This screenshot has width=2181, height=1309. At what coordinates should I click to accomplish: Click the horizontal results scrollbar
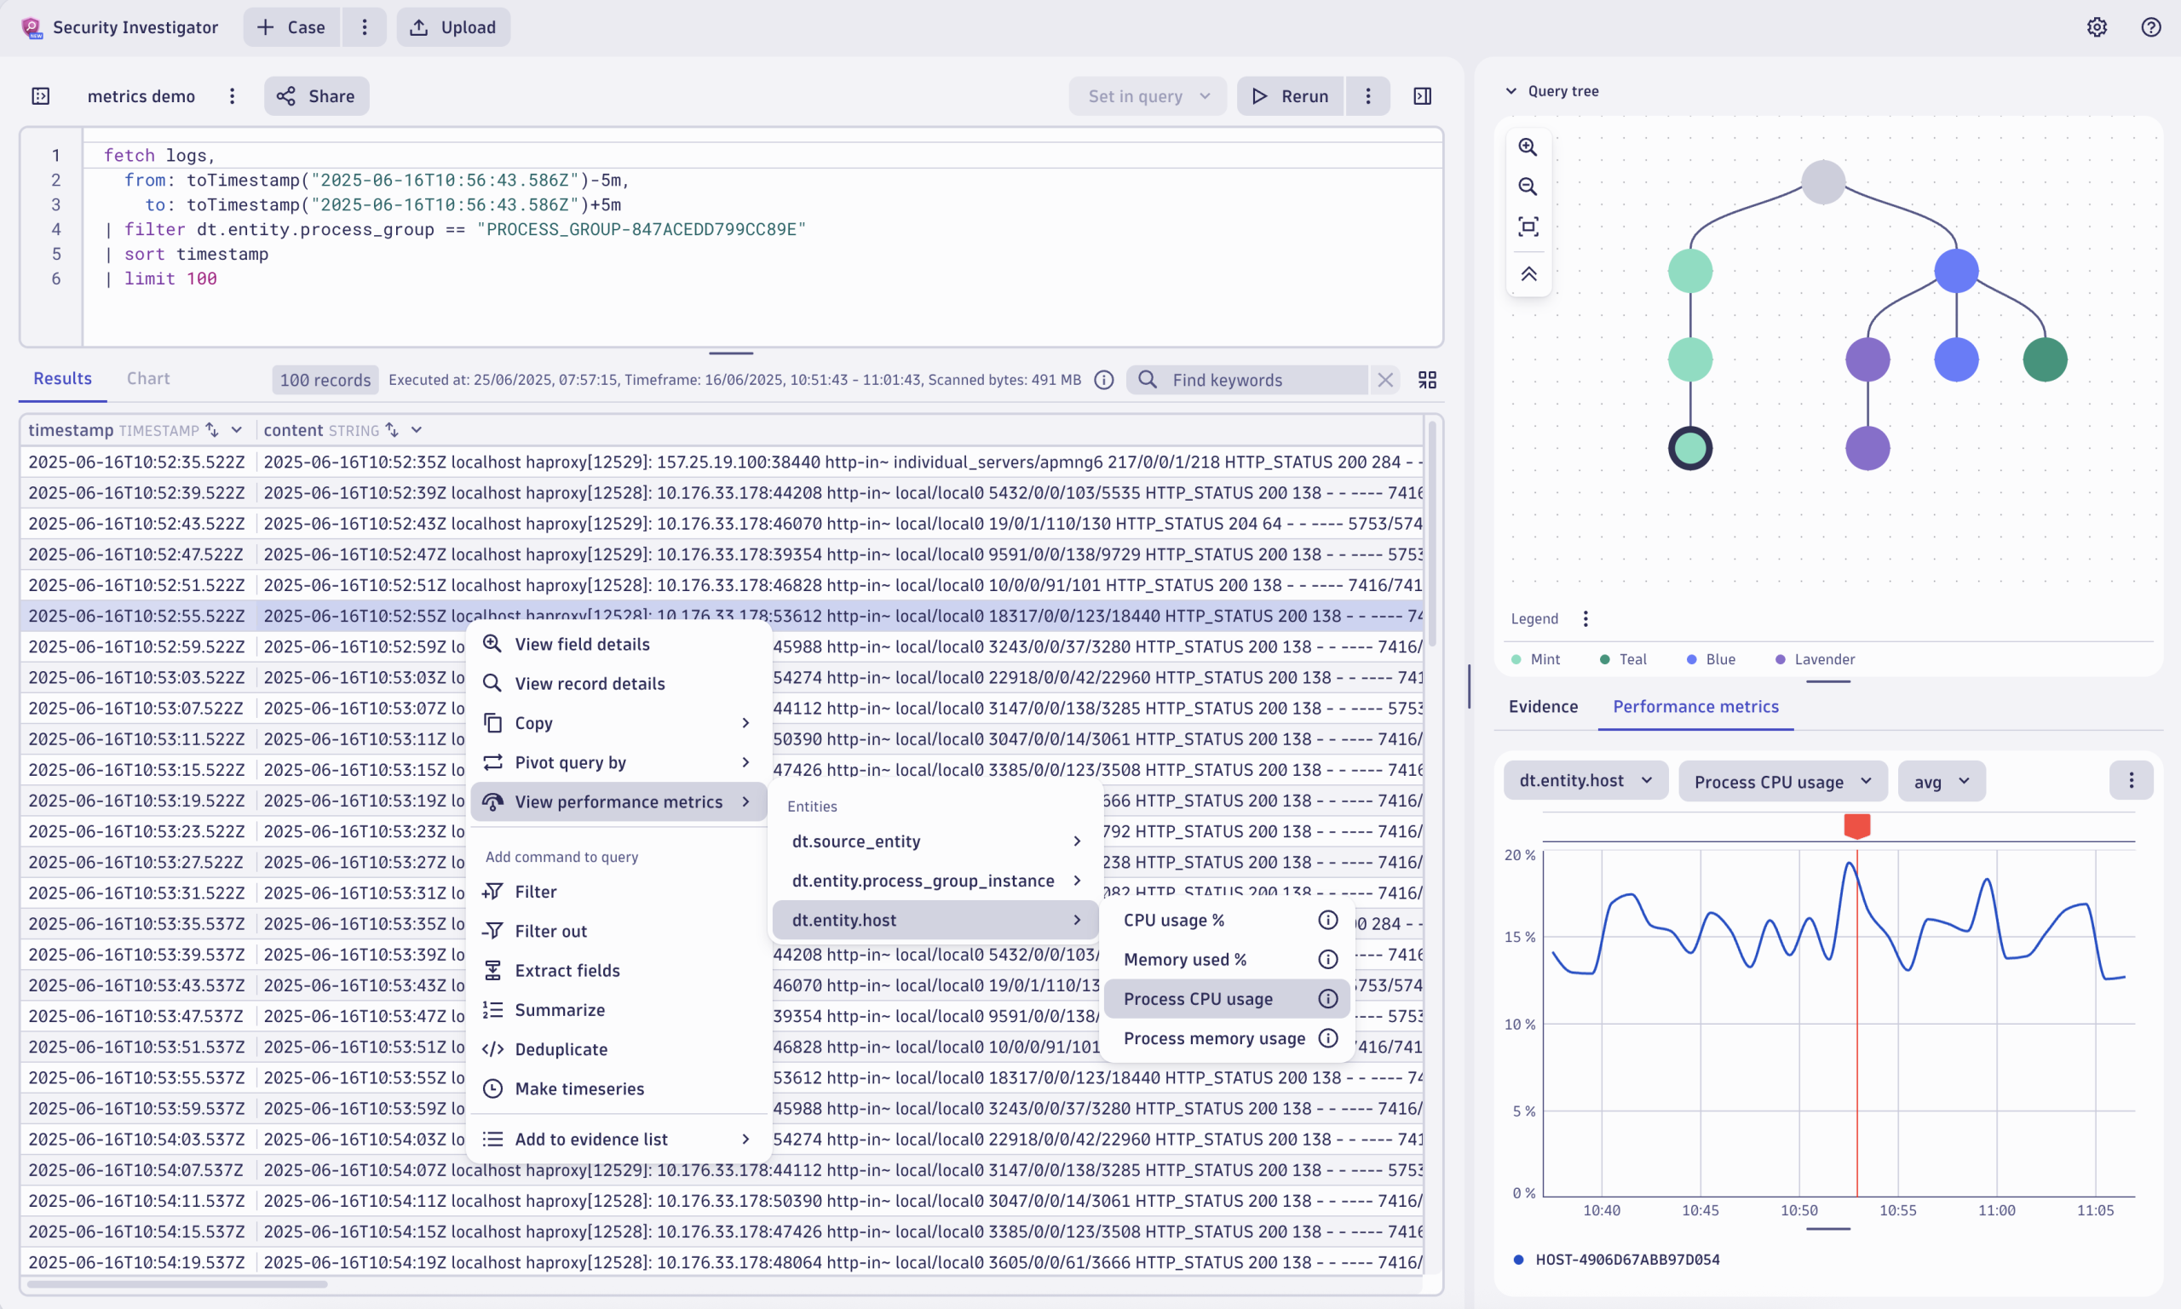click(176, 1285)
